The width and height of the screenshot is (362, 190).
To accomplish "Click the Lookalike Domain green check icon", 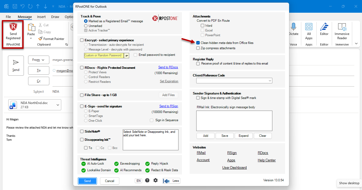I will coord(84,170).
